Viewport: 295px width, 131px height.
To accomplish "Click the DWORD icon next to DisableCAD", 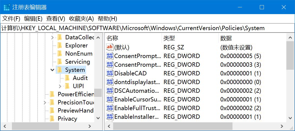I will pyautogui.click(x=110, y=73).
